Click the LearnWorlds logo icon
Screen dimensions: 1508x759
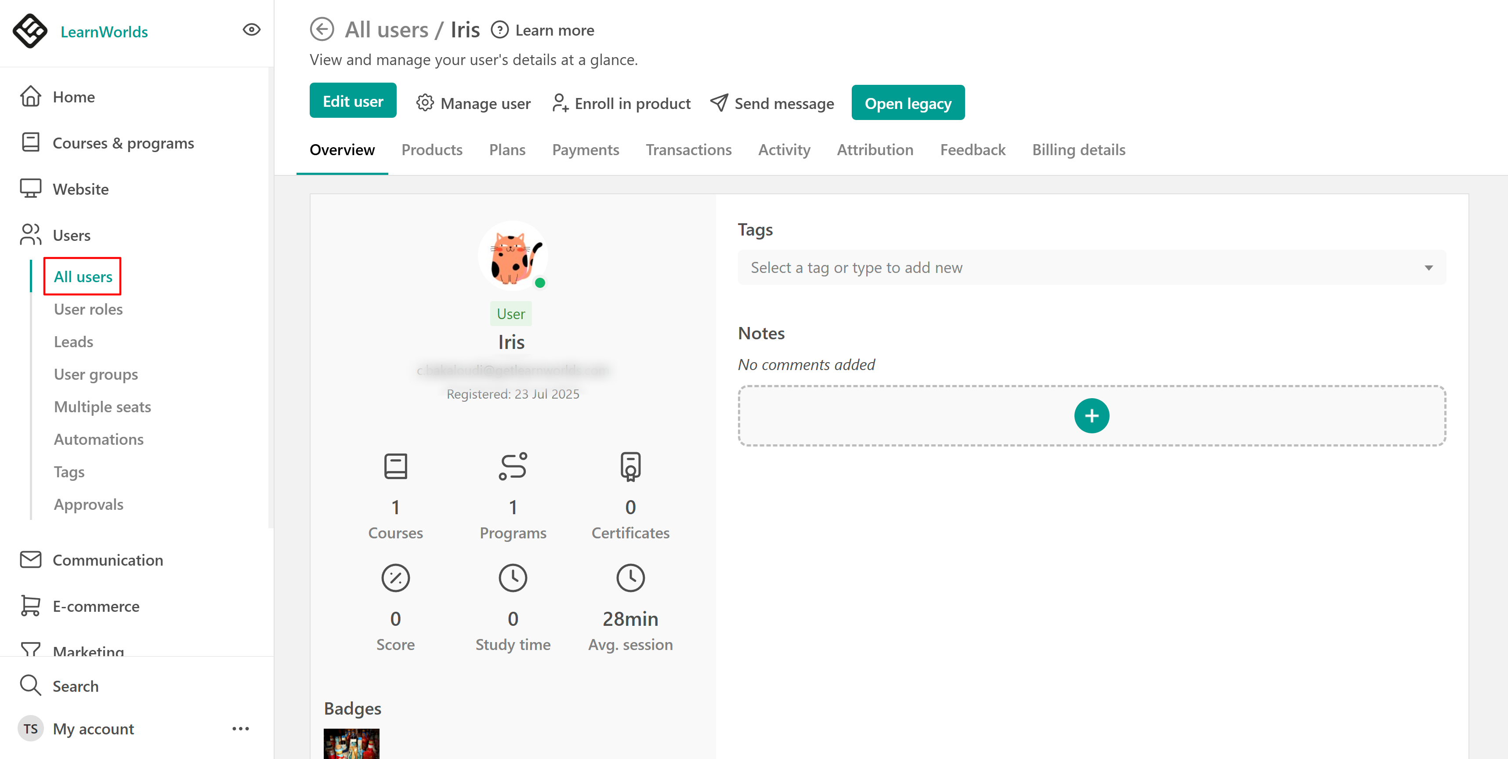(x=30, y=31)
